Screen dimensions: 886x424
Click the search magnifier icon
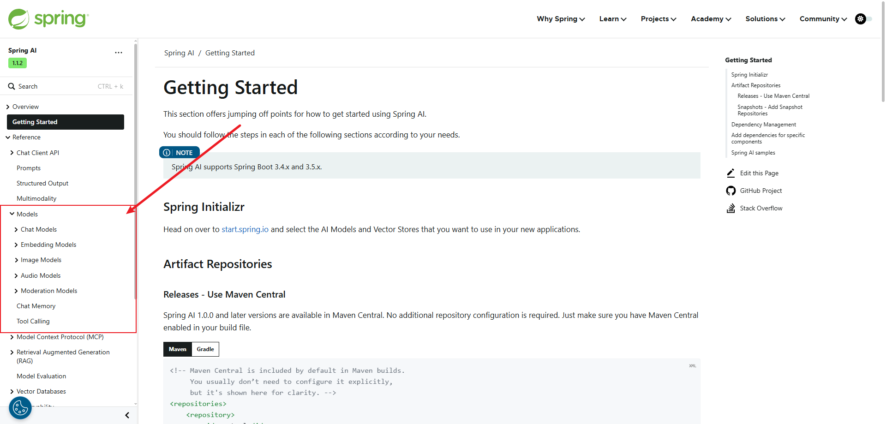(12, 86)
